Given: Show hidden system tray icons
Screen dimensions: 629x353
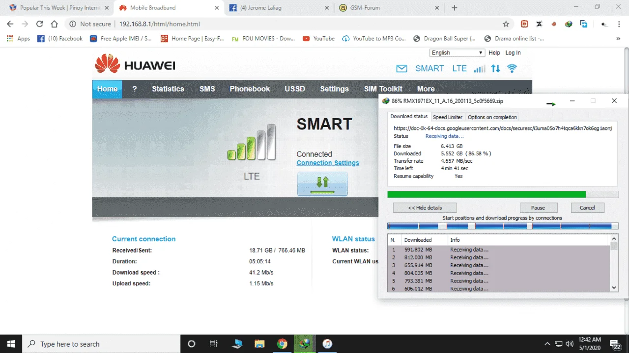Looking at the screenshot, I should (547, 344).
